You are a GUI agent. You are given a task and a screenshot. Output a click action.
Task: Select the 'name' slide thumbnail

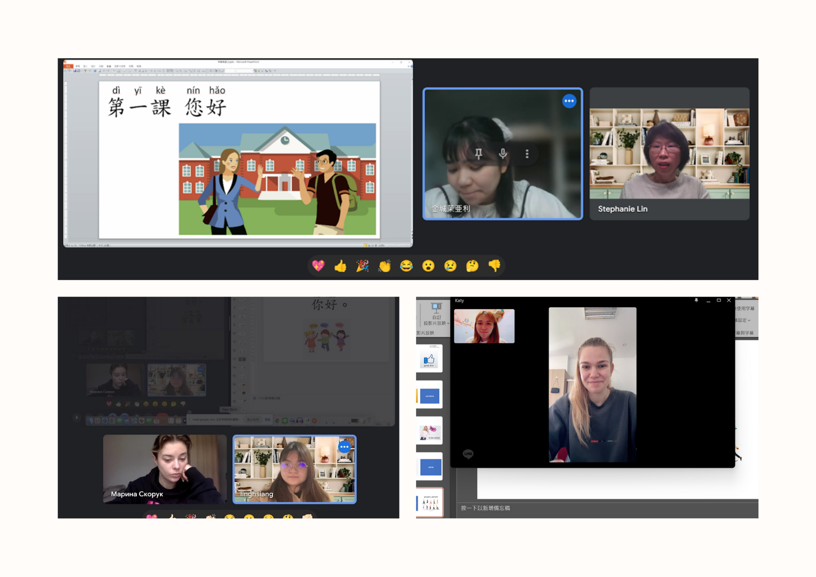coord(429,466)
